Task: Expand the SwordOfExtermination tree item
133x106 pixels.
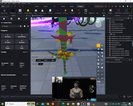Action: click(x=108, y=28)
